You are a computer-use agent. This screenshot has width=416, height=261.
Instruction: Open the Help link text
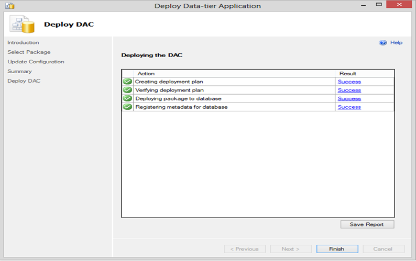click(x=396, y=43)
